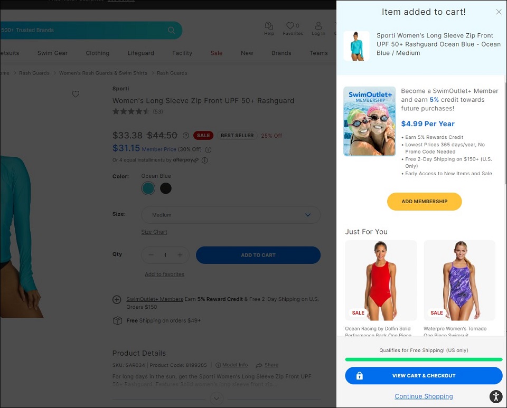Open the Help chat icon
Viewport: 507px width, 408px height.
pyautogui.click(x=269, y=25)
